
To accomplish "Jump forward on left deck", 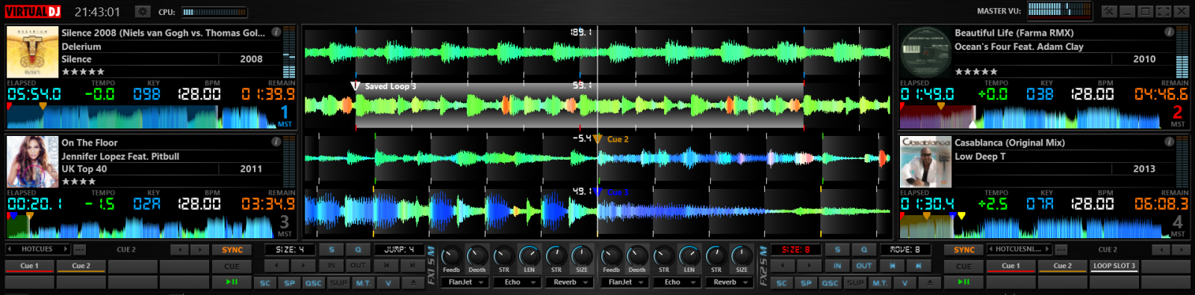I will tap(412, 265).
